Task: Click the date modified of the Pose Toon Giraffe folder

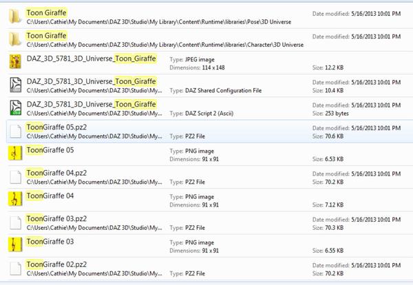Action: pos(357,14)
